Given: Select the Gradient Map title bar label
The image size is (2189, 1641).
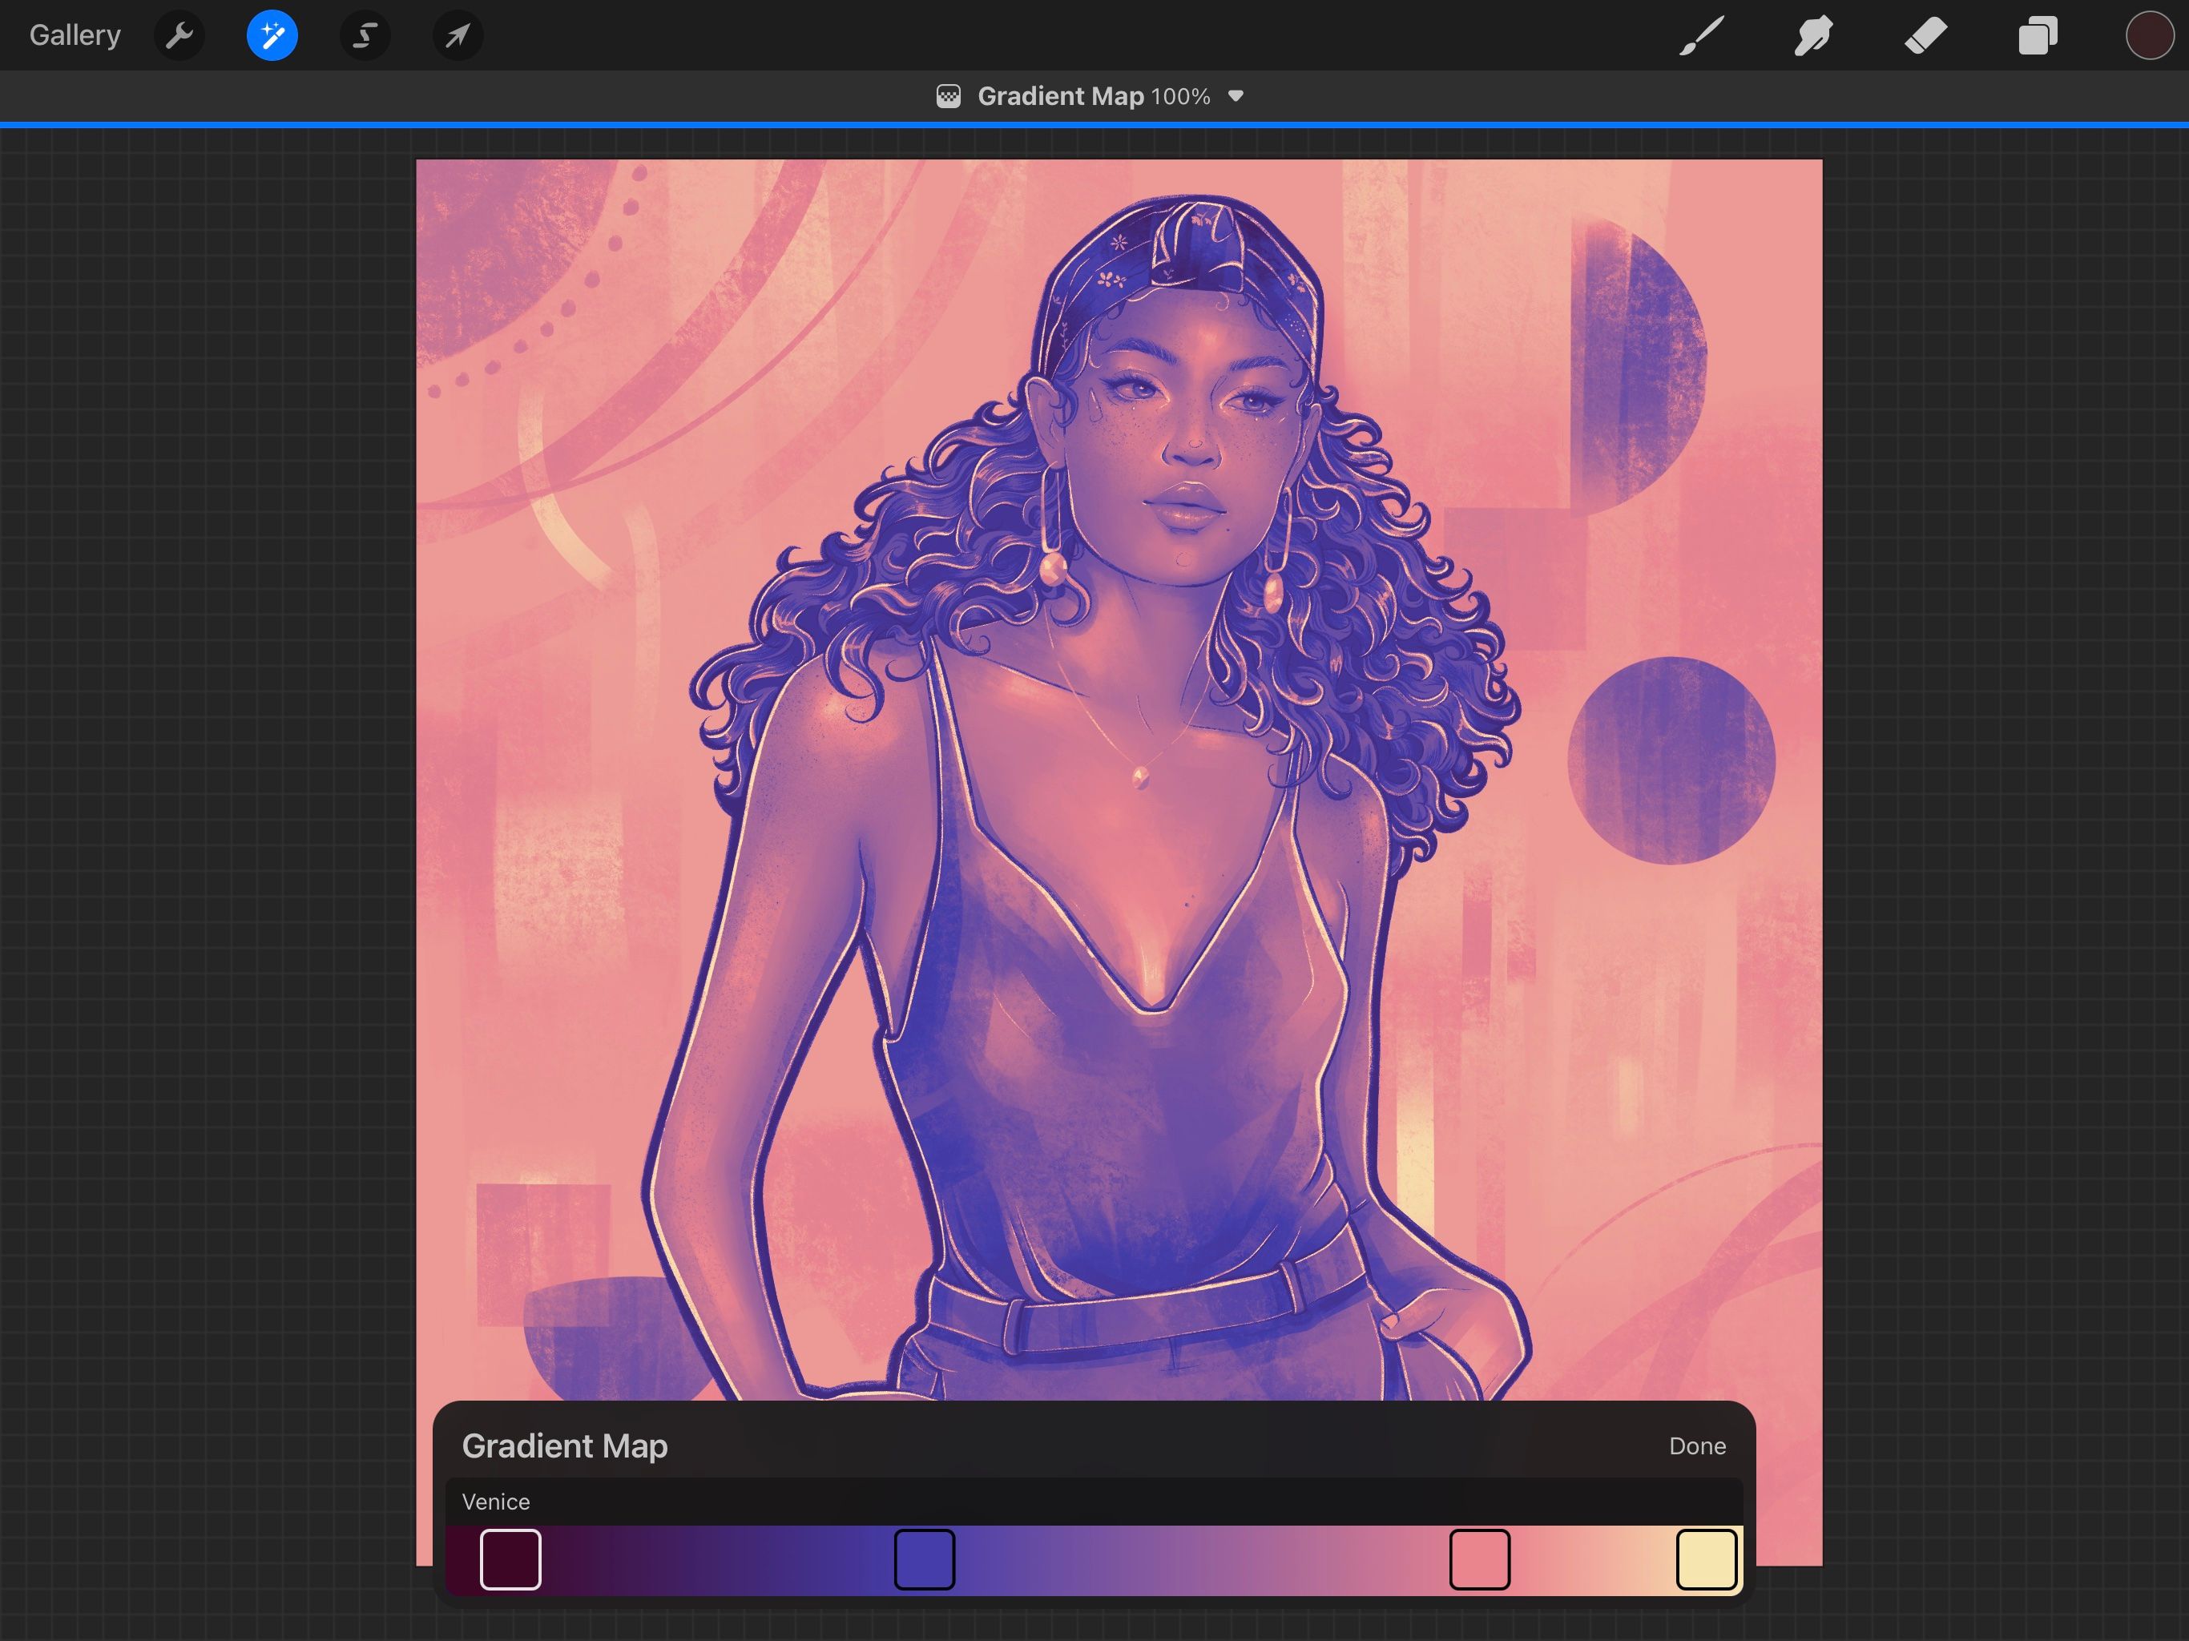Looking at the screenshot, I should (1062, 95).
